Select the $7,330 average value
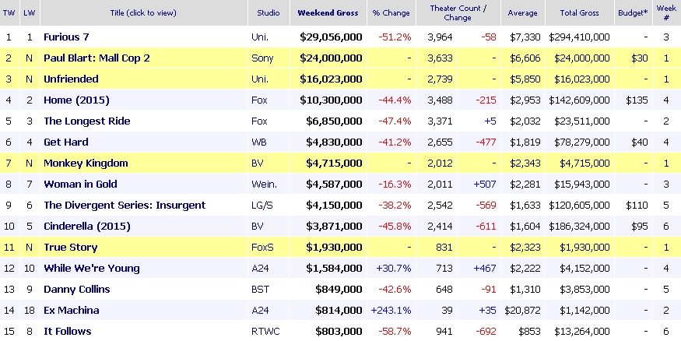The image size is (681, 341). click(x=525, y=37)
